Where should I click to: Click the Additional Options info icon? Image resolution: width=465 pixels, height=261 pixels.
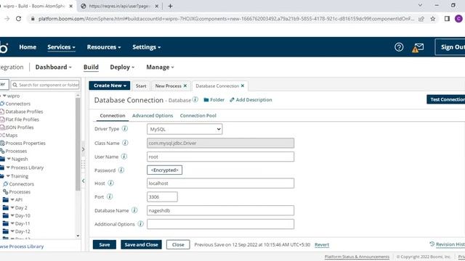tap(140, 224)
